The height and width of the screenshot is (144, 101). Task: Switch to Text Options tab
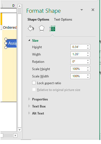pyautogui.click(x=63, y=19)
